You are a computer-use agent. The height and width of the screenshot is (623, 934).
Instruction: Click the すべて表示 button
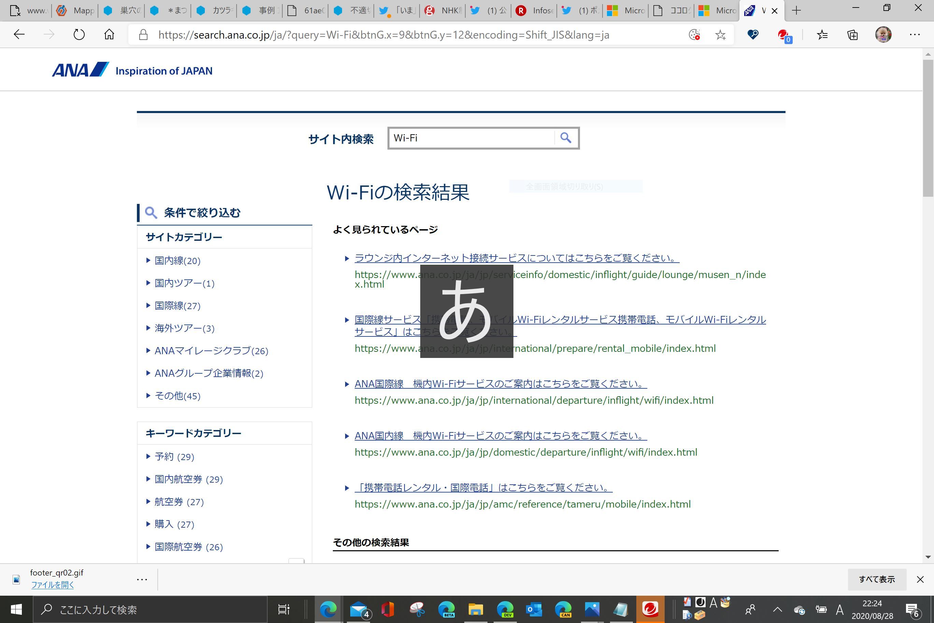(x=877, y=579)
